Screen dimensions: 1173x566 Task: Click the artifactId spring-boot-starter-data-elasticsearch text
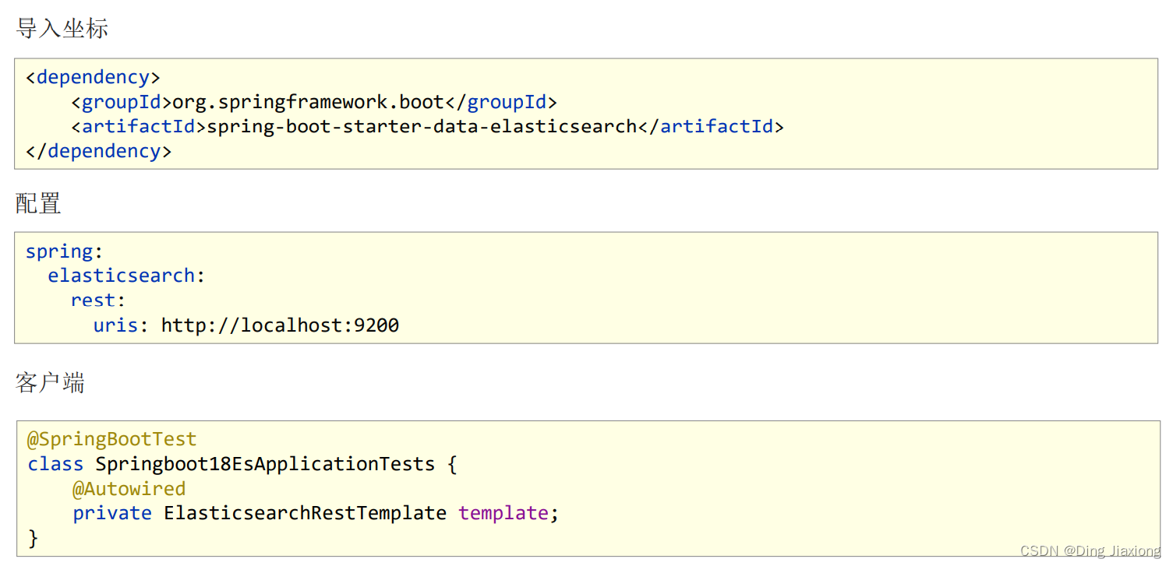pos(422,126)
